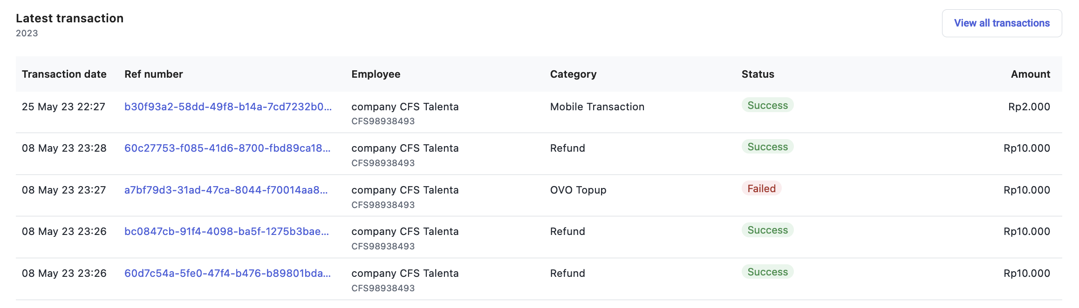This screenshot has height=308, width=1079.
Task: Open ref number link starting with 60c27753
Action: [x=227, y=148]
